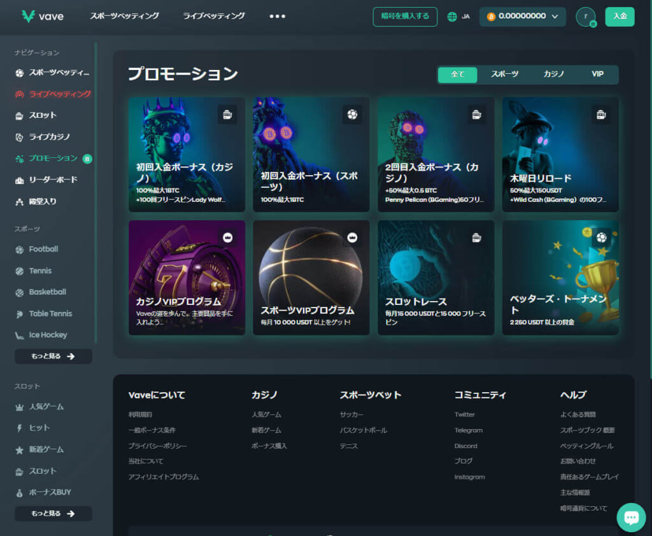
Task: Click slot badge icon on スロットレース card
Action: [x=476, y=237]
